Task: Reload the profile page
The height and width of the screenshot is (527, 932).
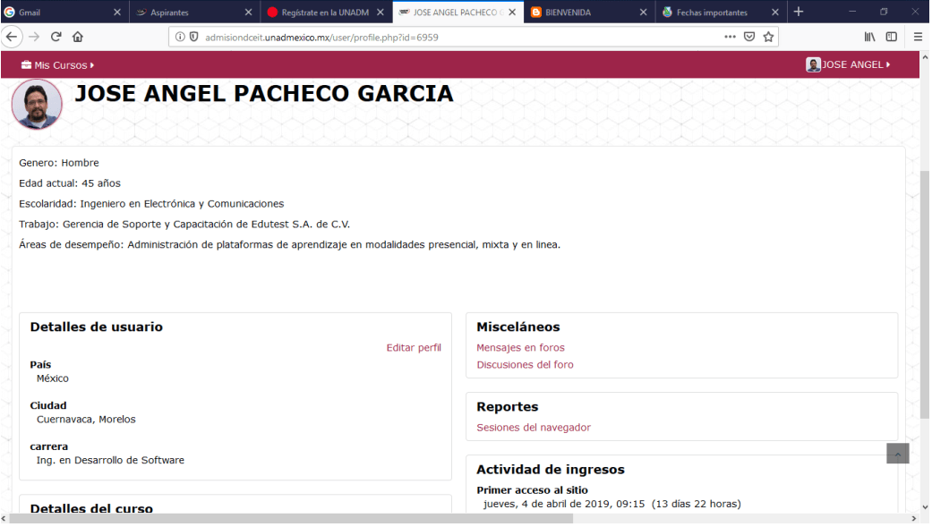Action: coord(56,37)
